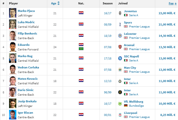This screenshot has height=120, width=178.
Task: Click the Juventus club crest icon
Action: [x=120, y=13]
